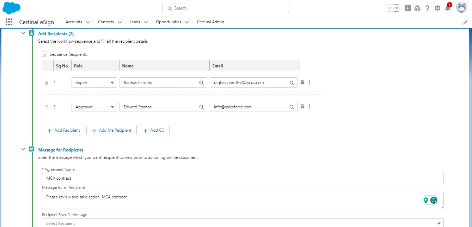Image resolution: width=472 pixels, height=227 pixels.
Task: Click the pencil icon to edit navigation
Action: 465,22
